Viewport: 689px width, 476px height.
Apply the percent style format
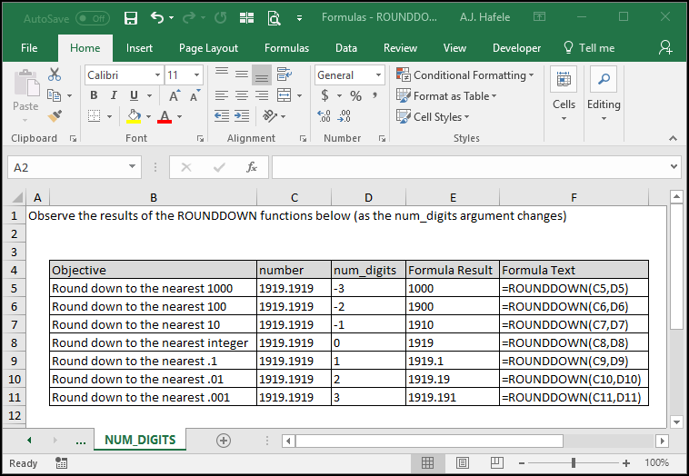(x=356, y=95)
